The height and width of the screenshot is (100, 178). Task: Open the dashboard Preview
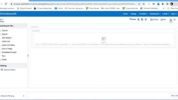coord(154,19)
